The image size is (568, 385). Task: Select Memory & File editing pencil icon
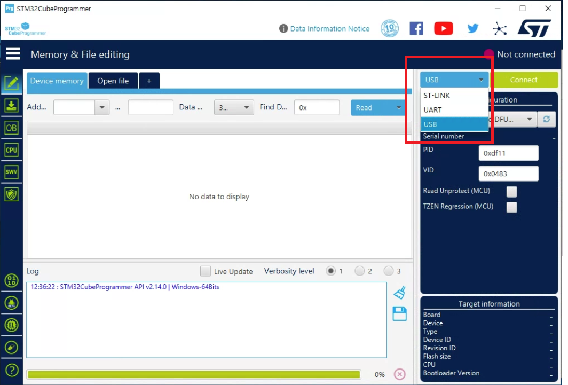click(12, 83)
